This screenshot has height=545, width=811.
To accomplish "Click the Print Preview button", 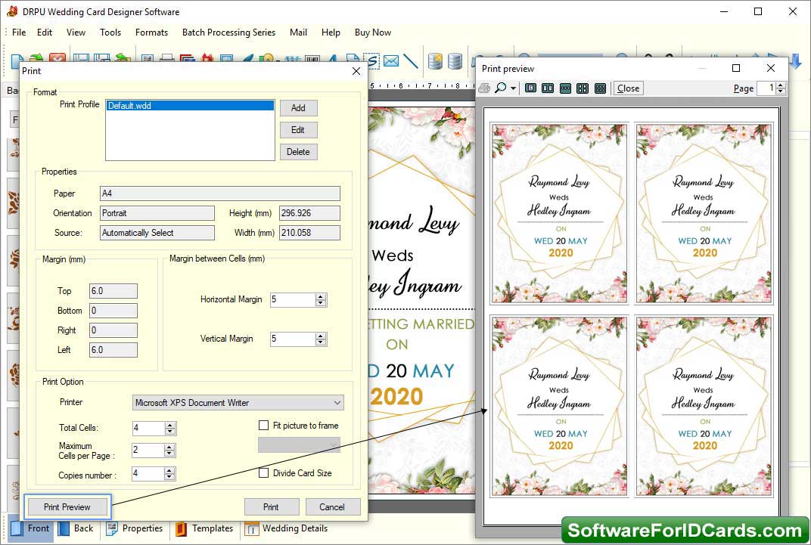I will [x=67, y=506].
